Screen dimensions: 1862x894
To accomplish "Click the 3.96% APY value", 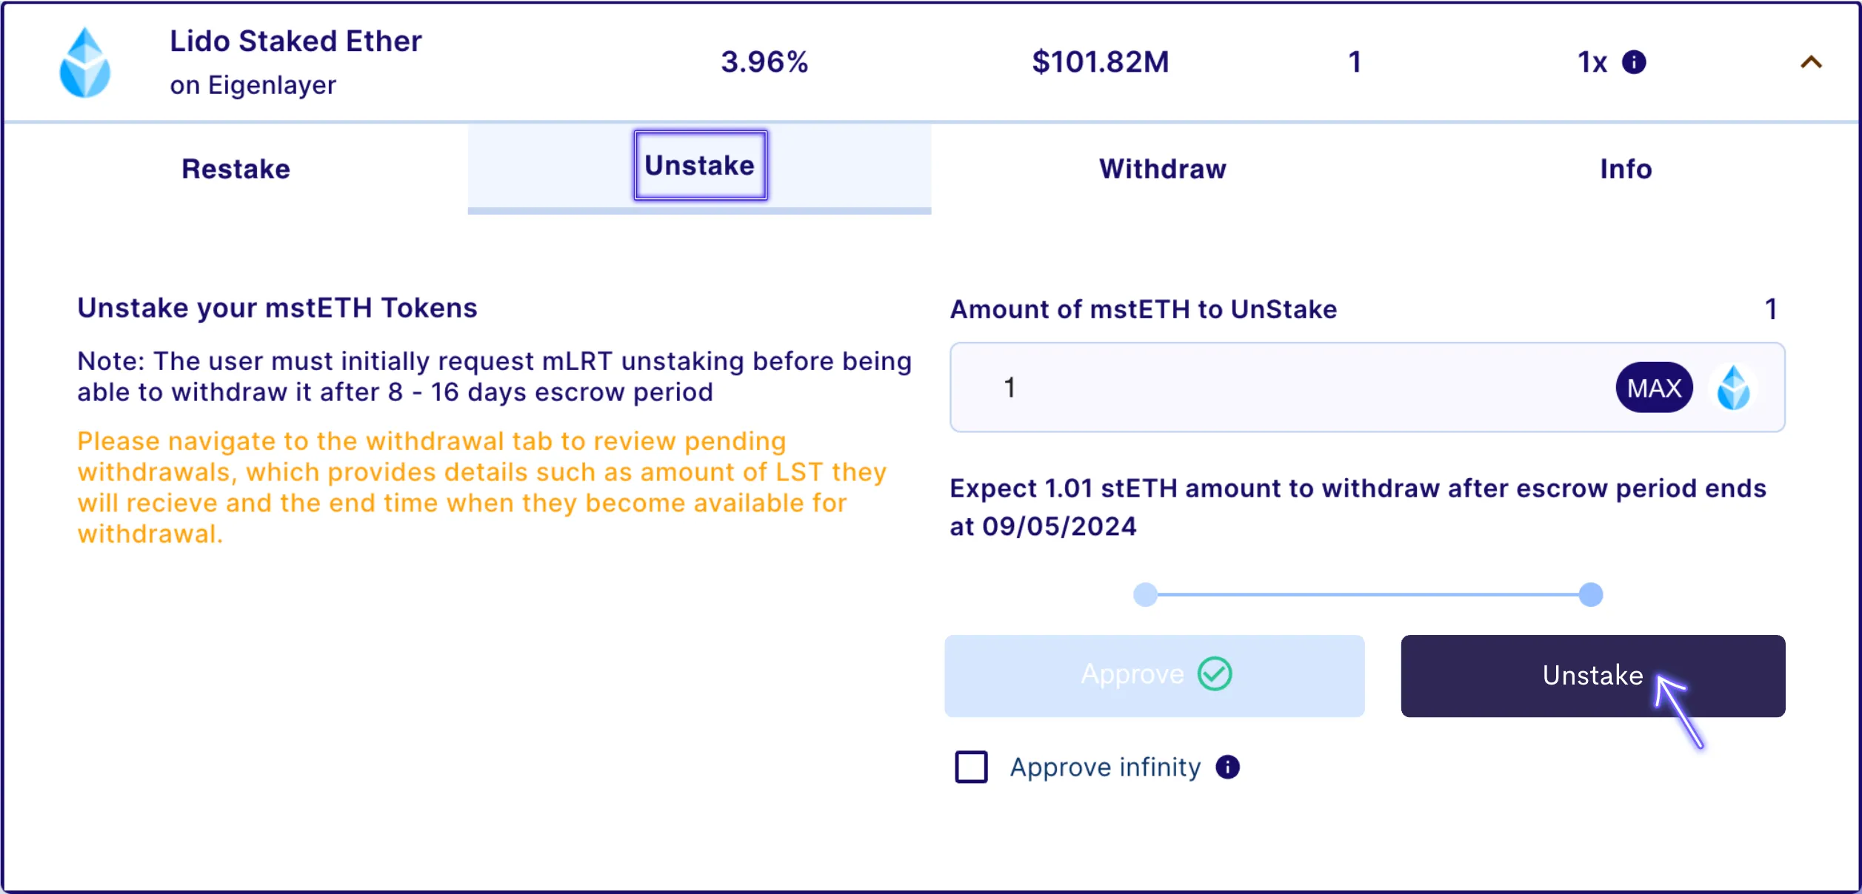I will click(x=764, y=62).
